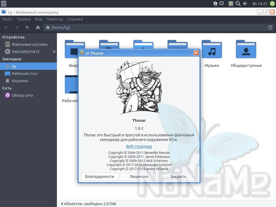This screenshot has height=207, width=276.
Task: Click the Benedikt Meurer copyright line
Action: [139, 153]
